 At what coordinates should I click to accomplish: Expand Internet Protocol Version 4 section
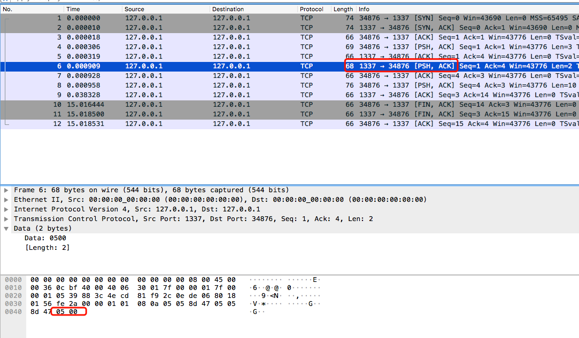coord(6,210)
